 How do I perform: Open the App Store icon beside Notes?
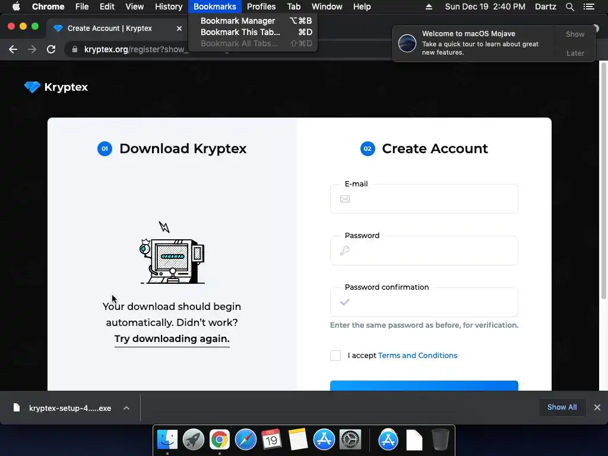tap(324, 440)
